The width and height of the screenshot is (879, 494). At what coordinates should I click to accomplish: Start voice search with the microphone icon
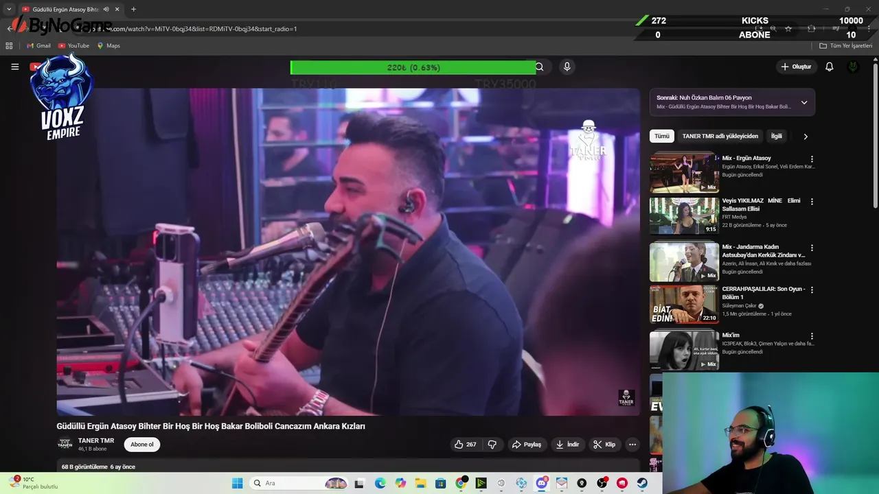click(567, 67)
